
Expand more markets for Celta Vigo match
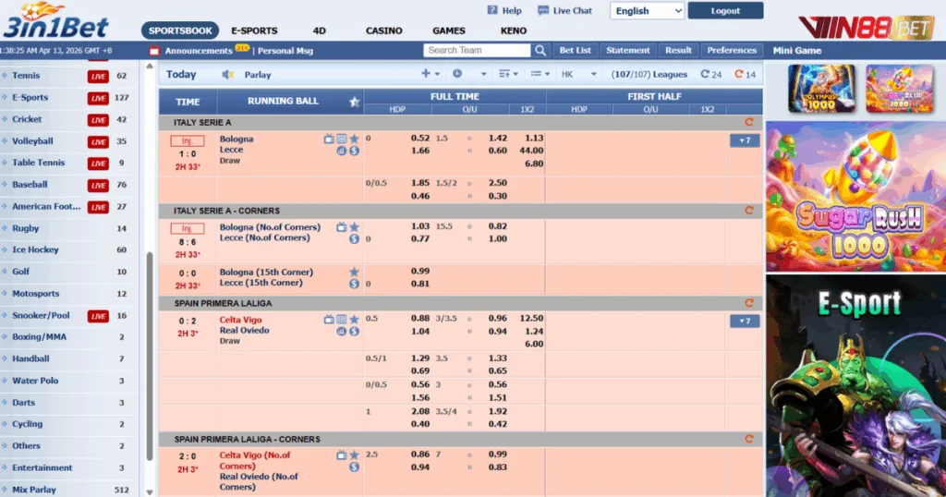[745, 321]
